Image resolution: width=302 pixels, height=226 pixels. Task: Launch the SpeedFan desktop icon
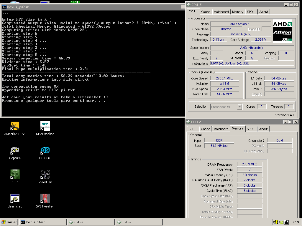(x=45, y=177)
